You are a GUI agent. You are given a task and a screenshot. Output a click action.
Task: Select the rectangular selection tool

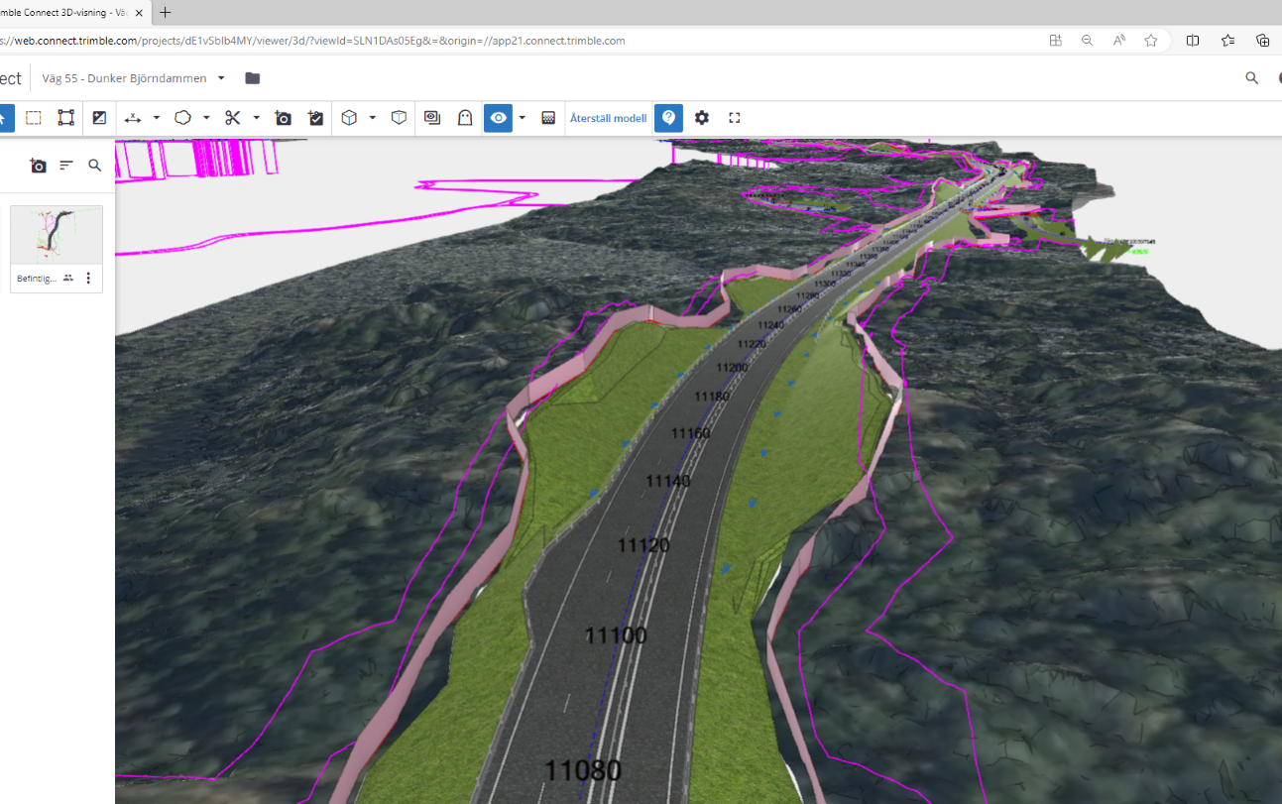(x=33, y=117)
